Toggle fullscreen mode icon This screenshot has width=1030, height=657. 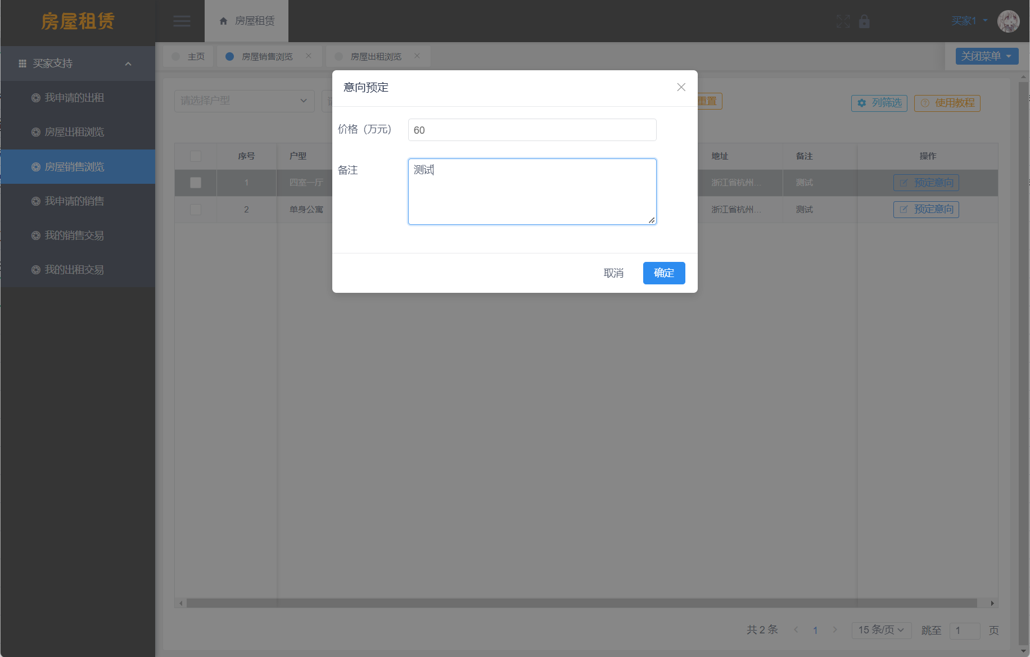(843, 21)
